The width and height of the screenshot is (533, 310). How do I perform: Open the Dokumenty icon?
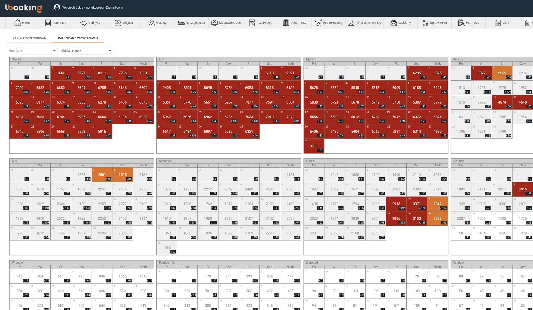click(286, 23)
